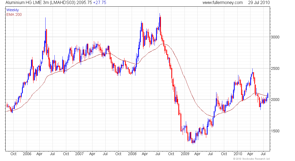The width and height of the screenshot is (295, 161).
Task: Click the 2000 price axis label
Action: tap(275, 100)
